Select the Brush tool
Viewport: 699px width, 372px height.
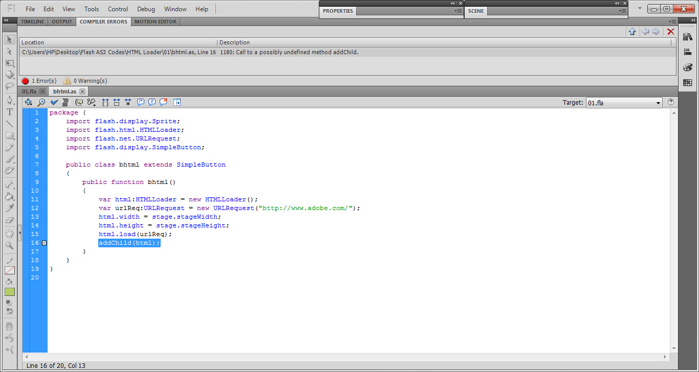(9, 159)
